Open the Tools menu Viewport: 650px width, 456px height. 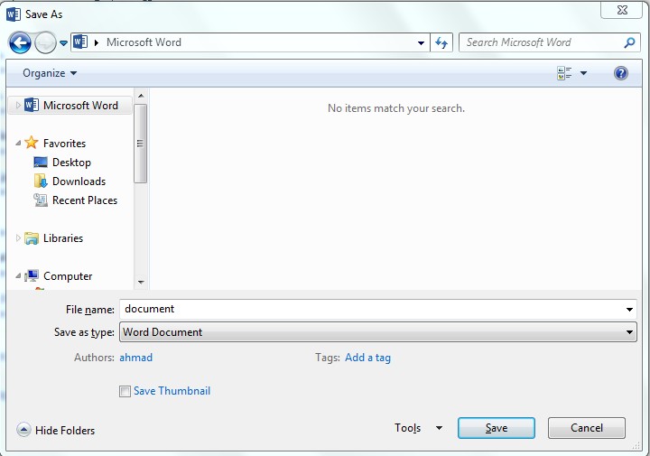(418, 428)
